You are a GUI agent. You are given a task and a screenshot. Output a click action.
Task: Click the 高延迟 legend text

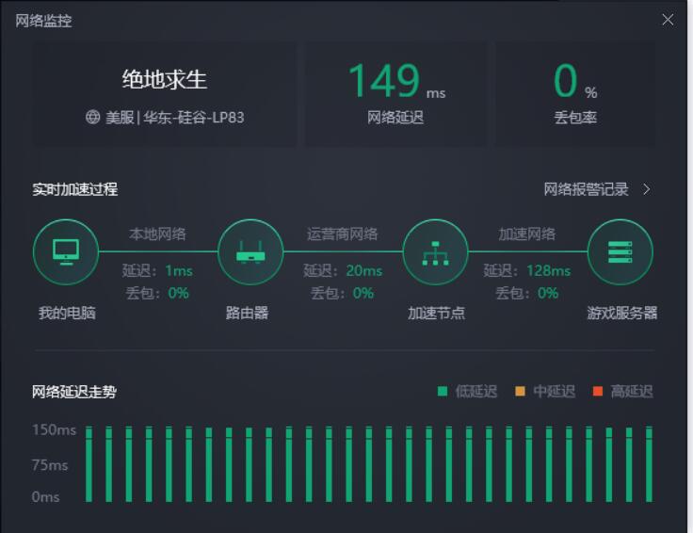[632, 391]
